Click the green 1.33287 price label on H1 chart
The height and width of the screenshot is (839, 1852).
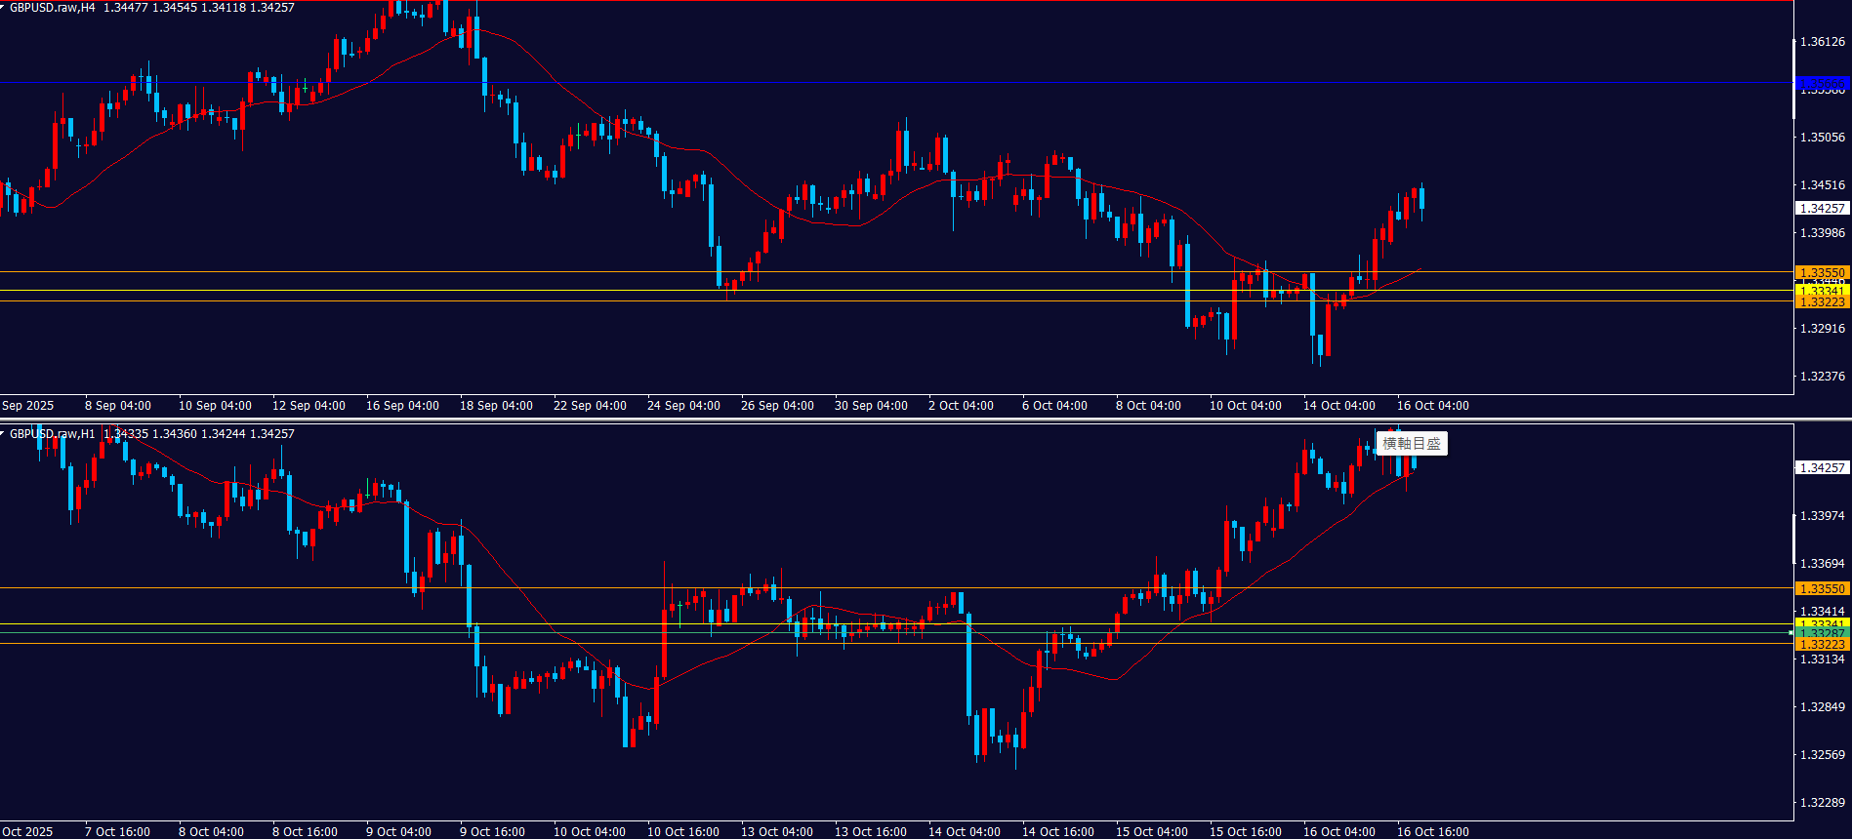(x=1822, y=633)
